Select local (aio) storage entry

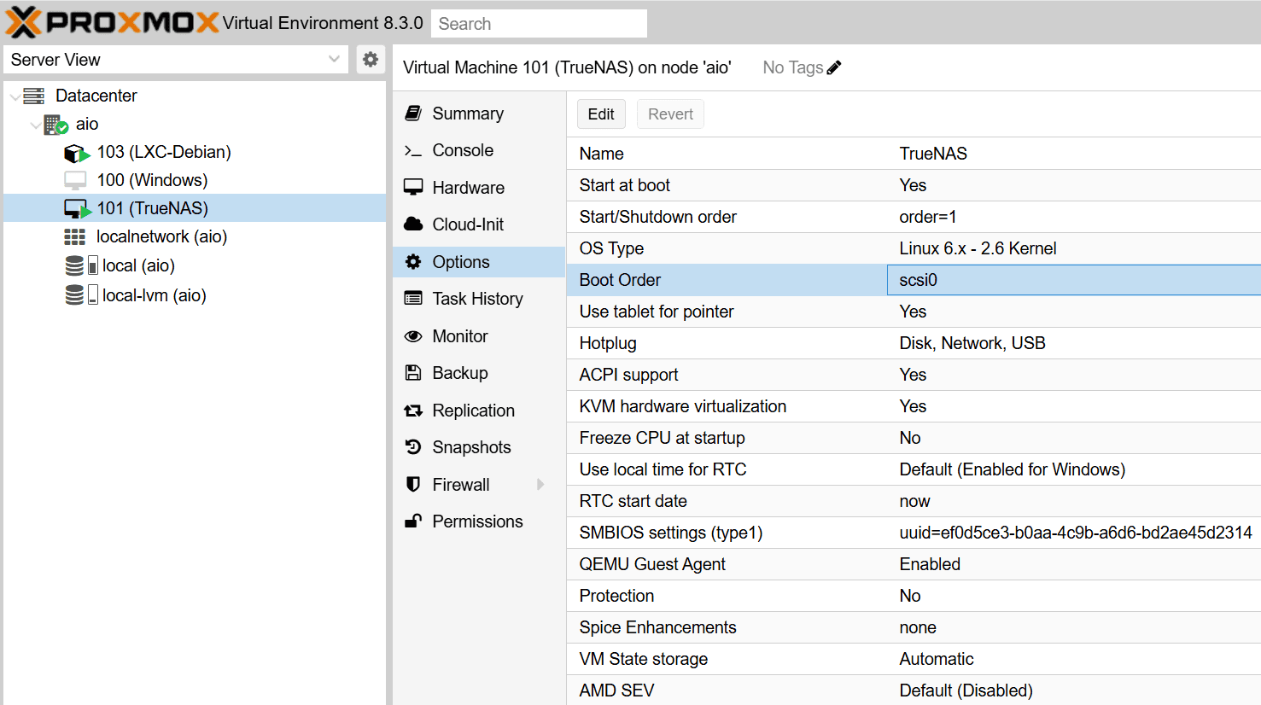coord(138,265)
